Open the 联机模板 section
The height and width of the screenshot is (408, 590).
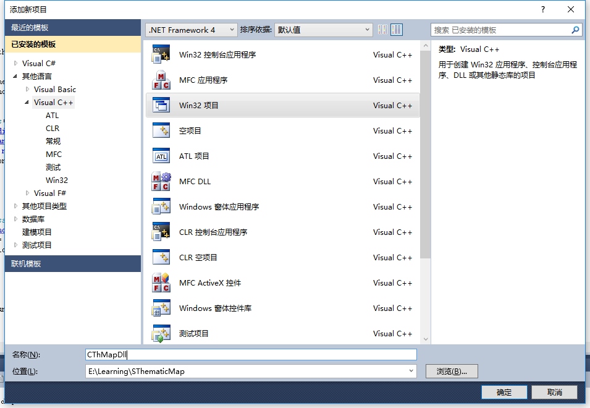click(x=73, y=263)
